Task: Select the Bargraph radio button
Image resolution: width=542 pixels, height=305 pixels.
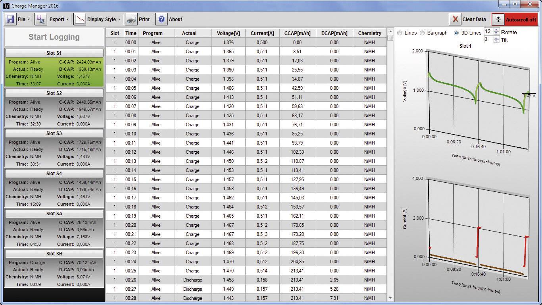Action: (423, 33)
